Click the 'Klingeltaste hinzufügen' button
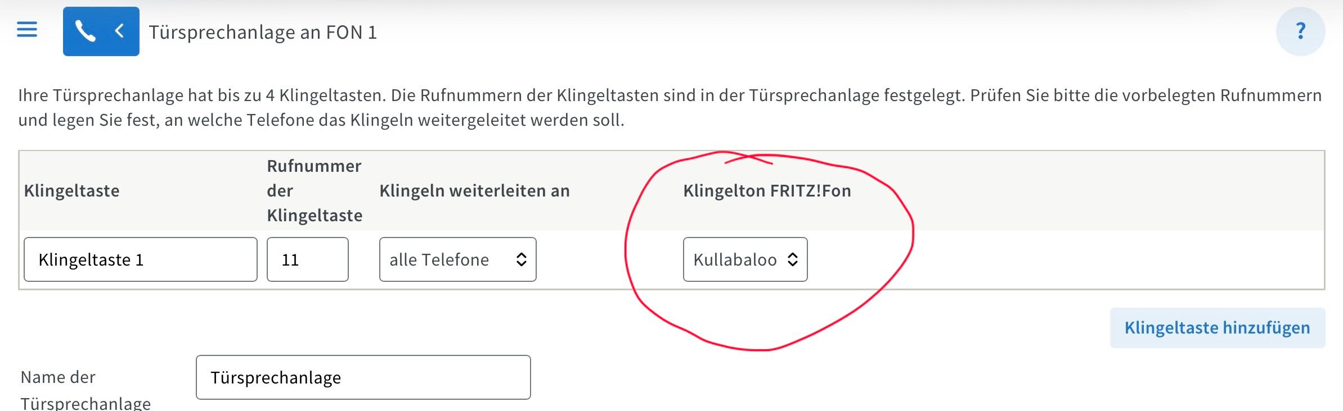This screenshot has width=1343, height=411. click(x=1217, y=328)
